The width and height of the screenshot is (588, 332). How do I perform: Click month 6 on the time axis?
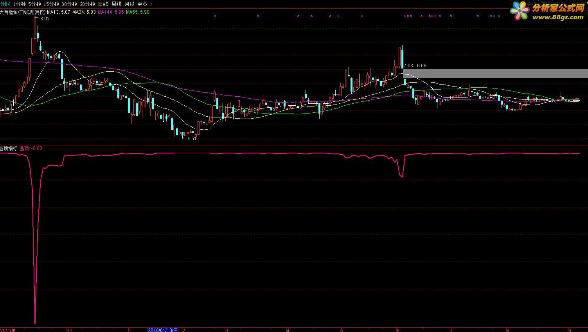click(398, 330)
